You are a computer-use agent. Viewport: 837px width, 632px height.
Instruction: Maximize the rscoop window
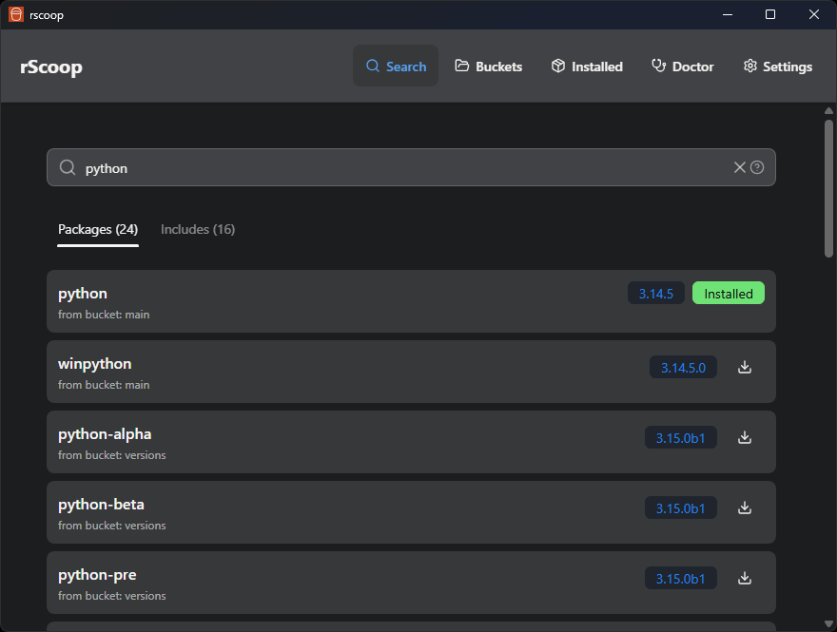[x=770, y=14]
